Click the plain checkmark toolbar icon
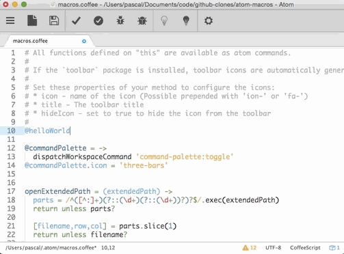 tap(76, 20)
